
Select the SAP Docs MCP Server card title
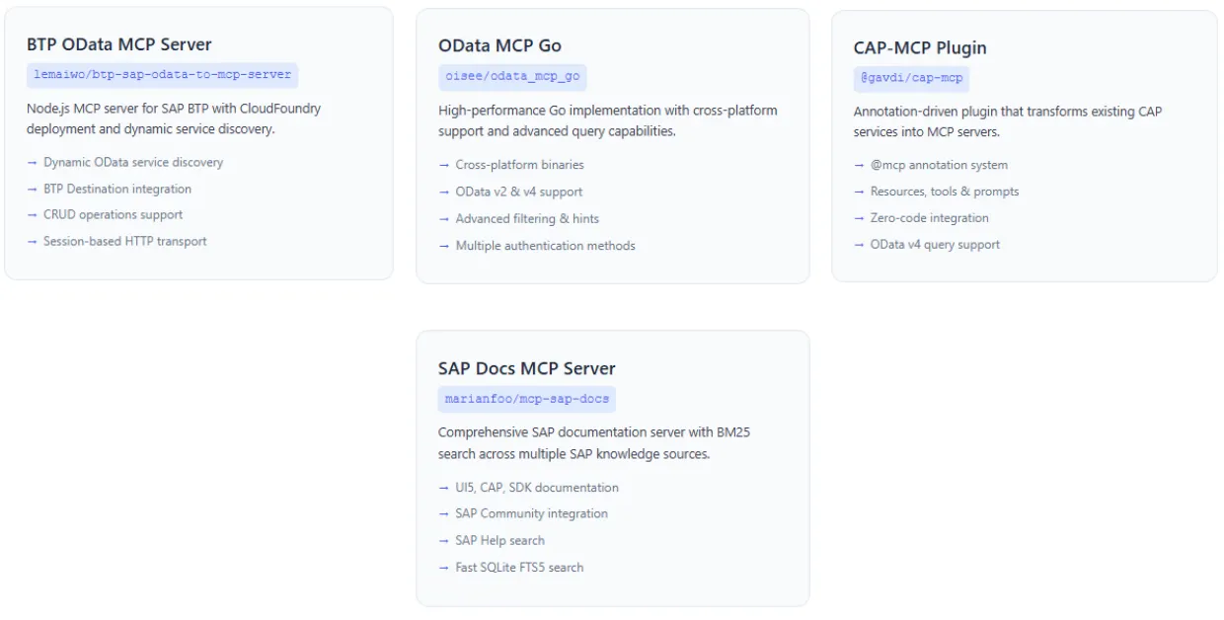[x=527, y=367]
